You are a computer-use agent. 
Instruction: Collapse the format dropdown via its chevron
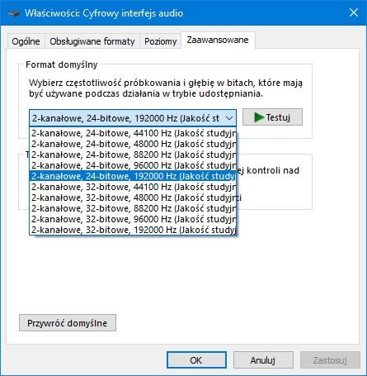click(x=229, y=118)
